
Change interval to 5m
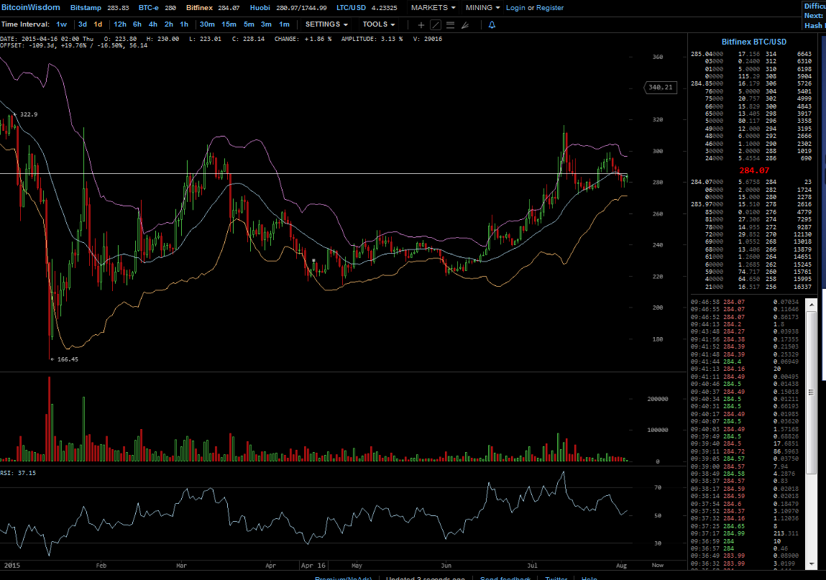[249, 24]
